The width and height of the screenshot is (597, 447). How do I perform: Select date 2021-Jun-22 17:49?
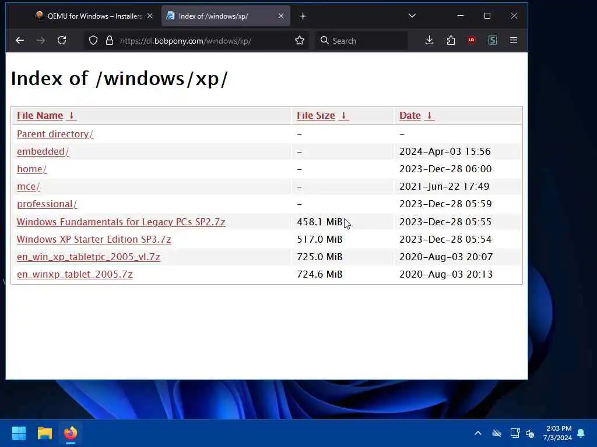point(444,186)
